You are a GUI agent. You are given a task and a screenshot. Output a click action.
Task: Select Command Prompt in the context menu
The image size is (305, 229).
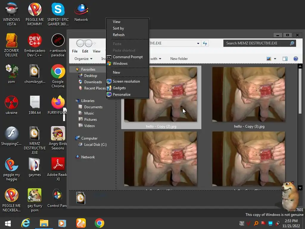[127, 57]
